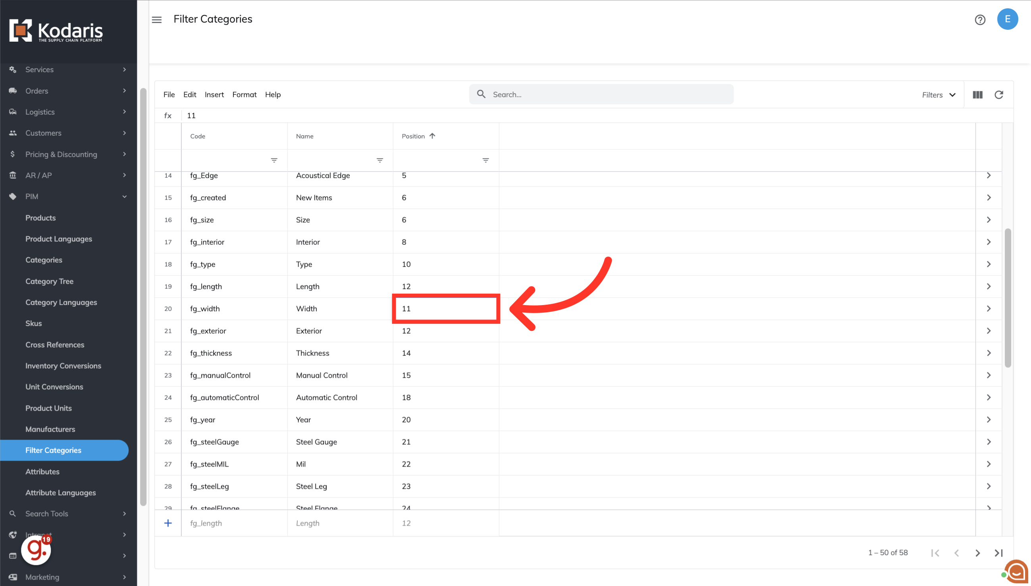This screenshot has width=1031, height=586.
Task: Click the refresh table icon
Action: [x=999, y=95]
